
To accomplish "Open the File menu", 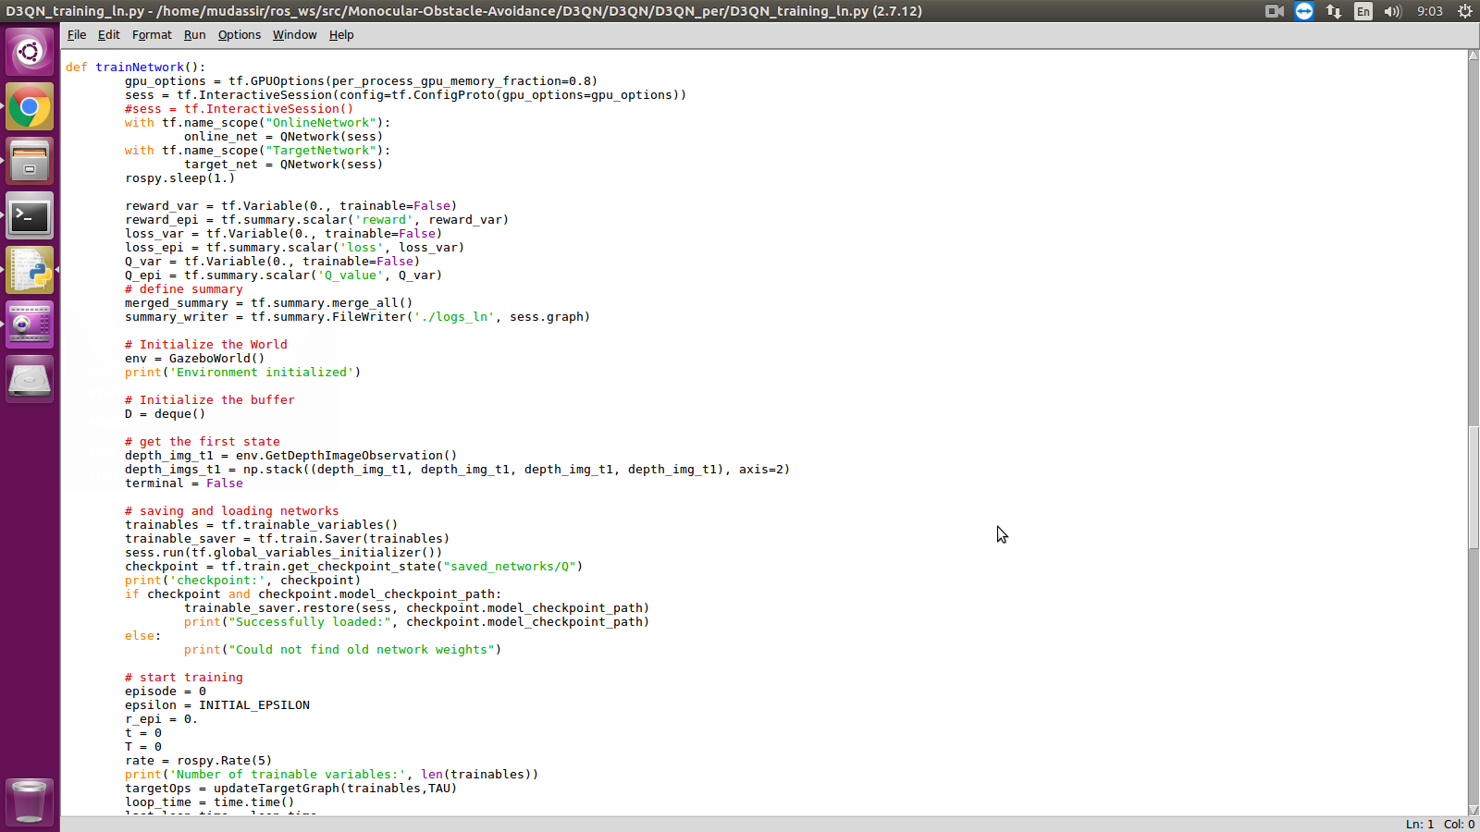I will tap(77, 35).
